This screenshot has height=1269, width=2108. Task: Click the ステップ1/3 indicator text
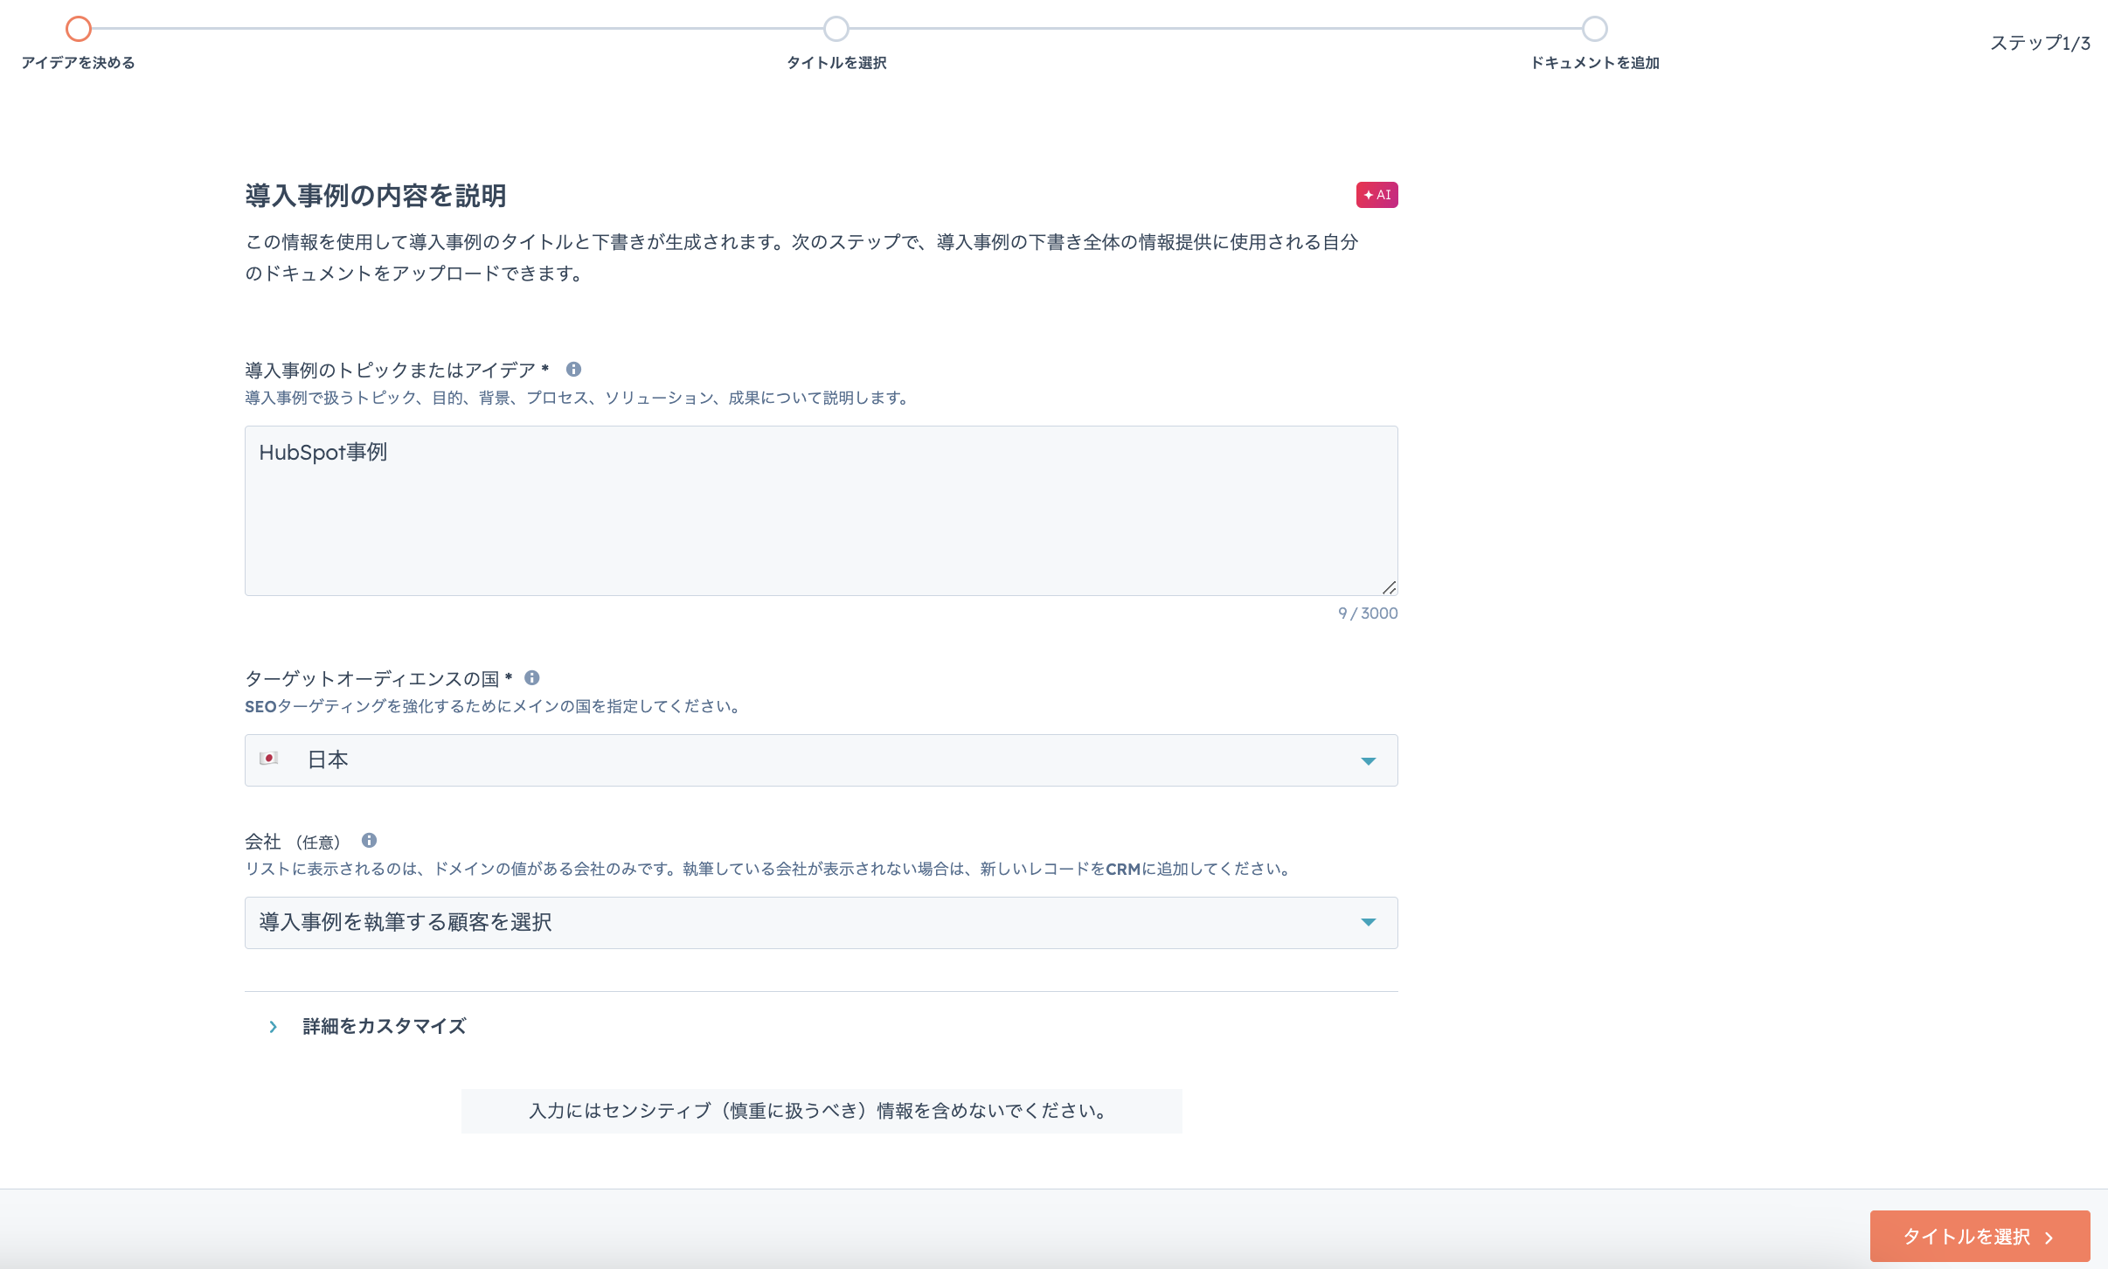2040,43
